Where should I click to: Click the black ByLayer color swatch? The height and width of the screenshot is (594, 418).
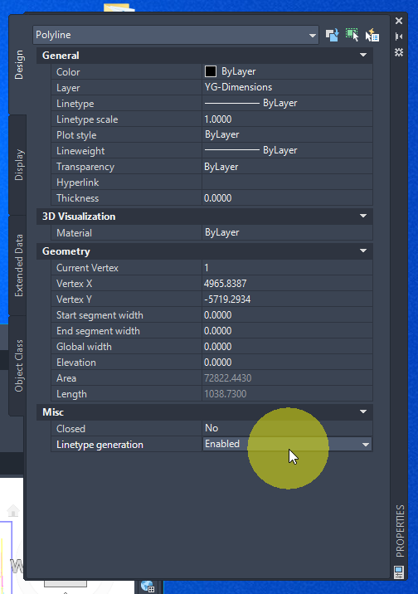click(211, 71)
